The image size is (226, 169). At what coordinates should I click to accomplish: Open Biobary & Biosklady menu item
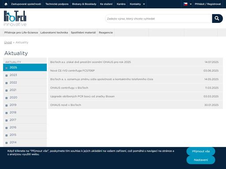(84, 4)
